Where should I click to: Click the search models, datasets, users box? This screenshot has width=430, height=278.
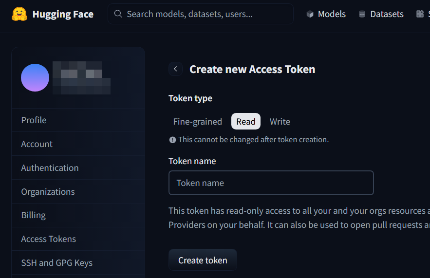(x=205, y=14)
